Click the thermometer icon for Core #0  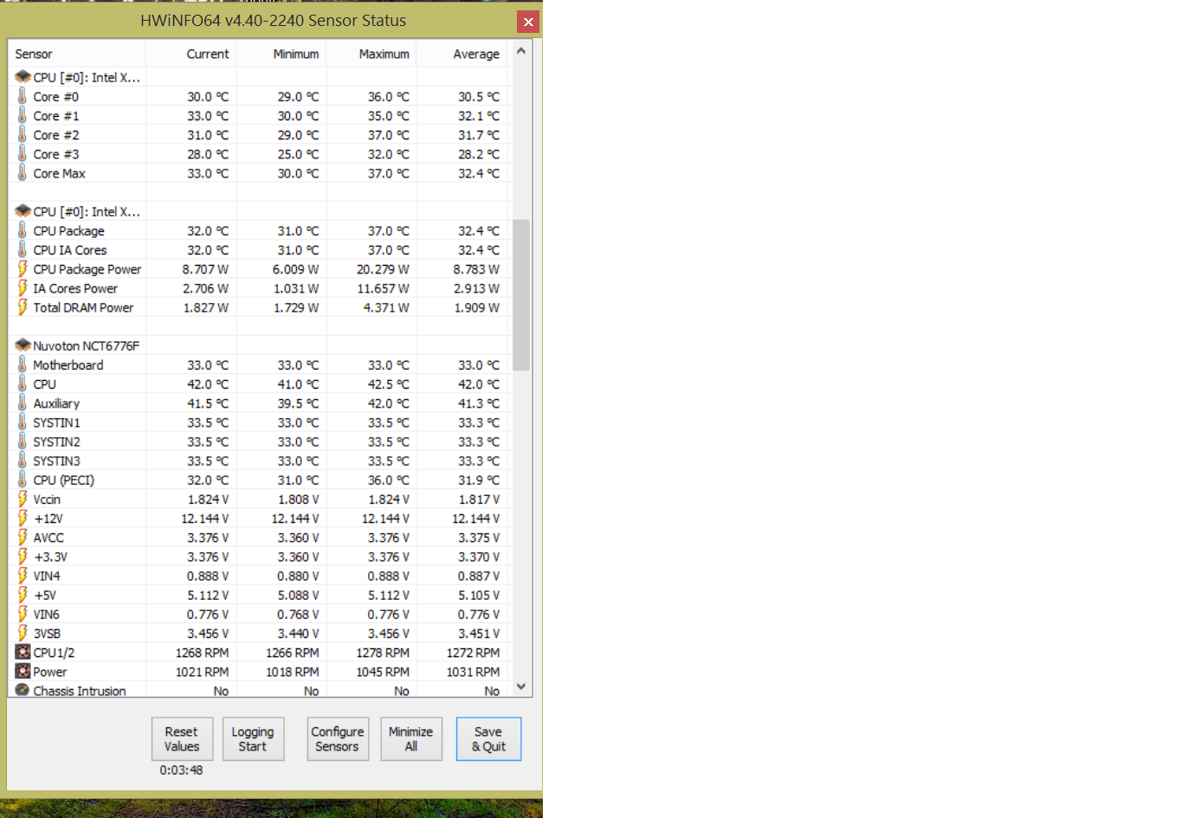22,96
